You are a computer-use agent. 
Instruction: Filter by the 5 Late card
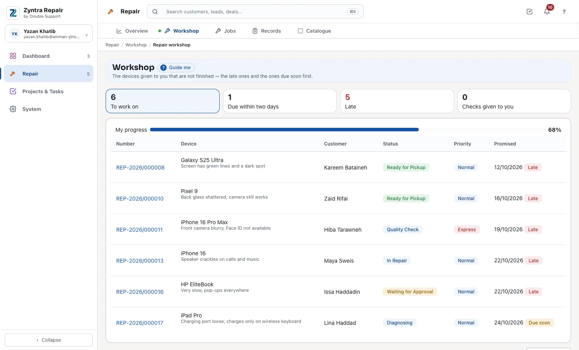[x=397, y=101]
